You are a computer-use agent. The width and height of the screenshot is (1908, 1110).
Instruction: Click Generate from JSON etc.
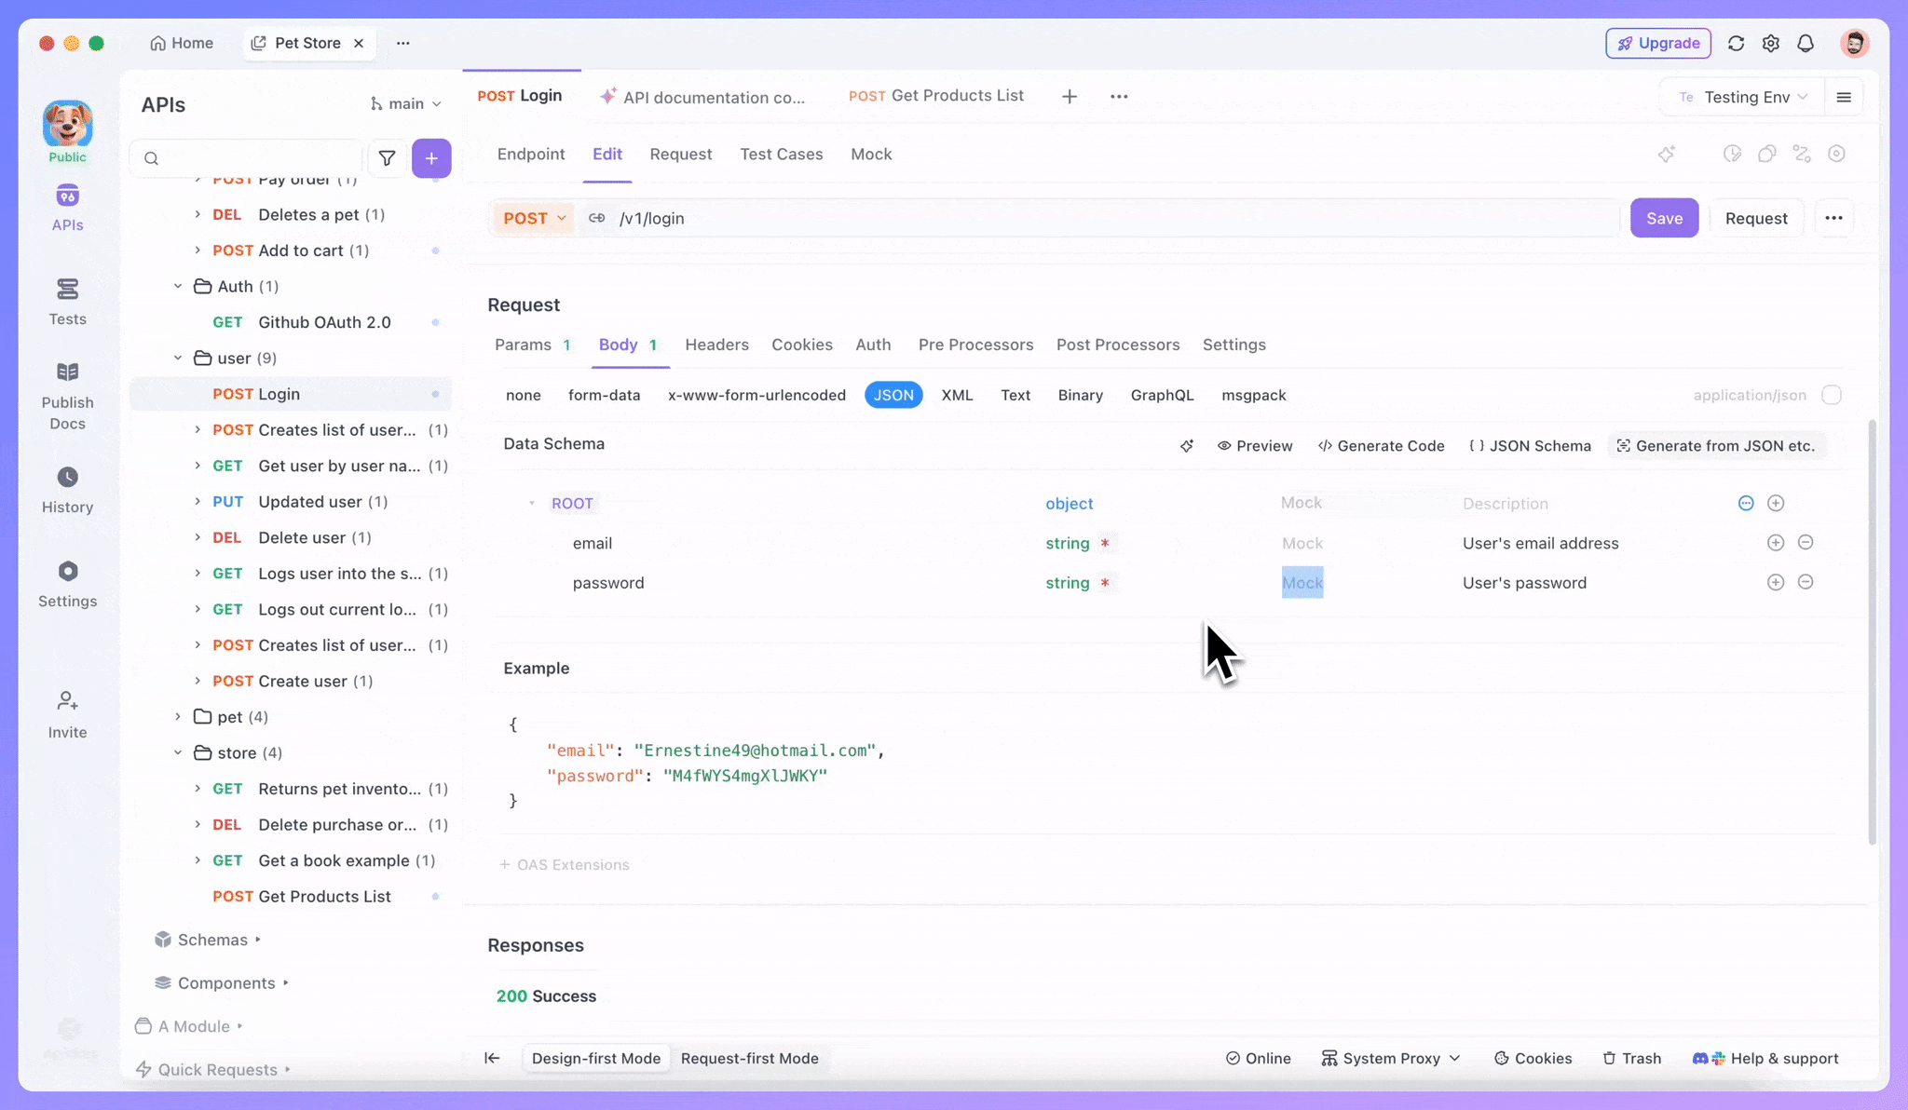point(1717,445)
